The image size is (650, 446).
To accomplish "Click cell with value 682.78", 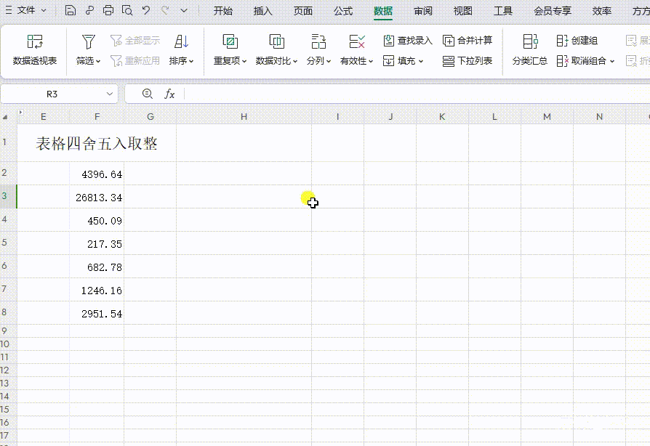I will (x=97, y=267).
